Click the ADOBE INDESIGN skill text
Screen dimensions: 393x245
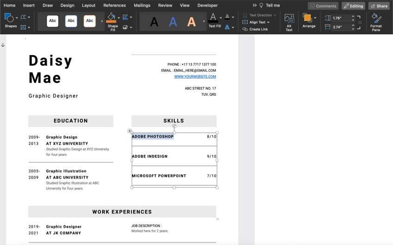[150, 156]
